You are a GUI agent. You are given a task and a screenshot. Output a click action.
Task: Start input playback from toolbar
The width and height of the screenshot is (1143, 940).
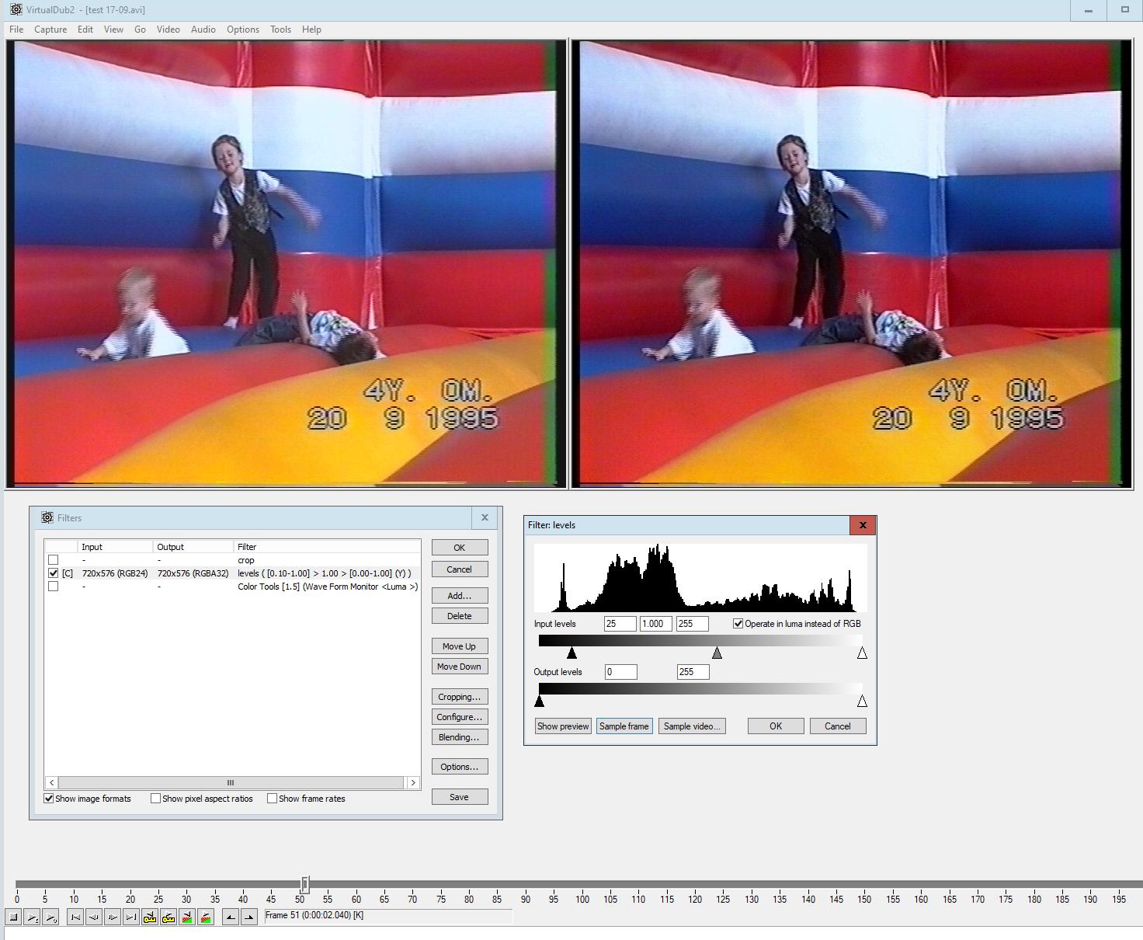coord(33,917)
